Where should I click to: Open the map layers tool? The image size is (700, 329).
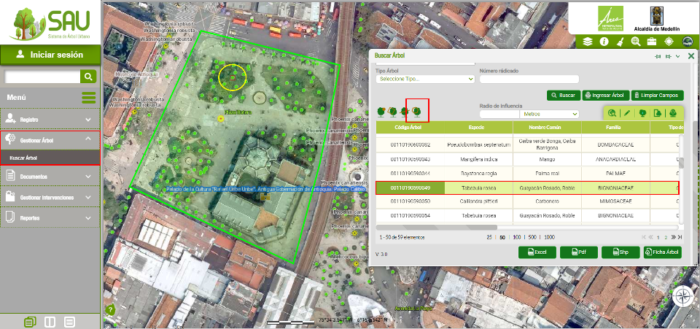pos(589,42)
